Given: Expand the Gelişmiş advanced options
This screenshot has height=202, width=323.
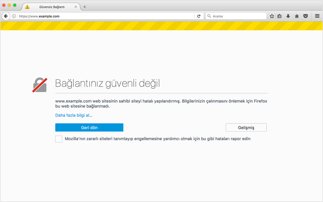Looking at the screenshot, I should (x=246, y=127).
